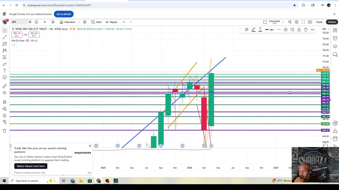
Task: Open more options in drawing toolbar
Action: [x=313, y=30]
